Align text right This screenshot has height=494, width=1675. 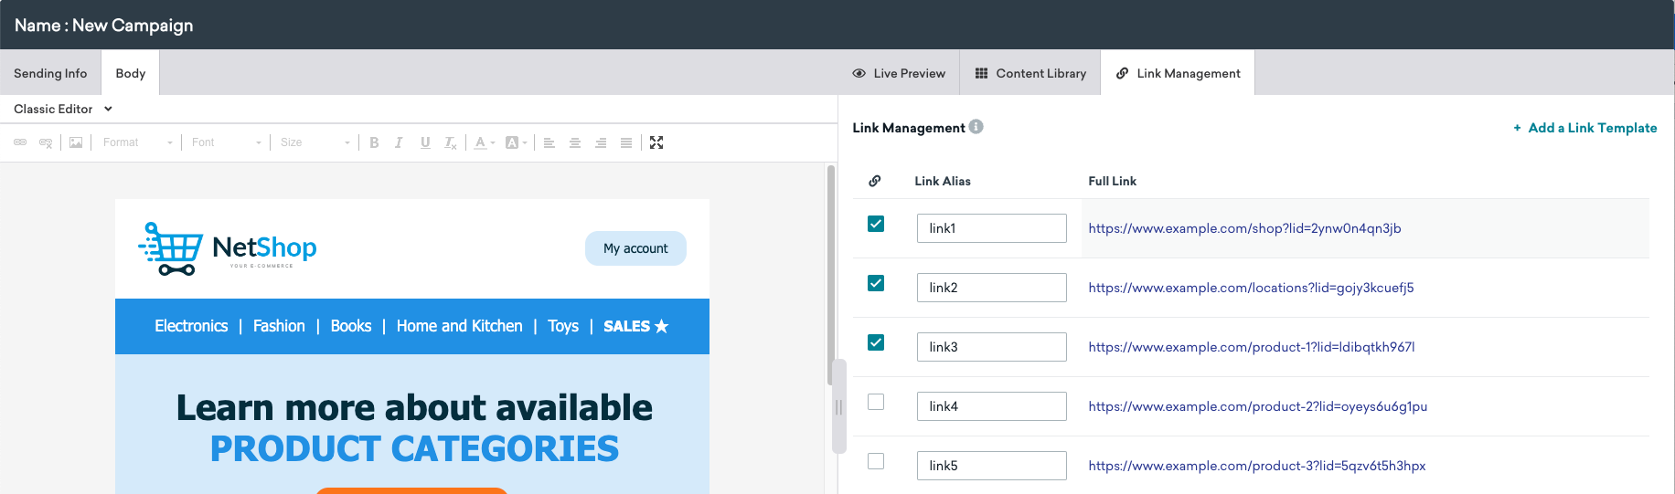pos(601,142)
